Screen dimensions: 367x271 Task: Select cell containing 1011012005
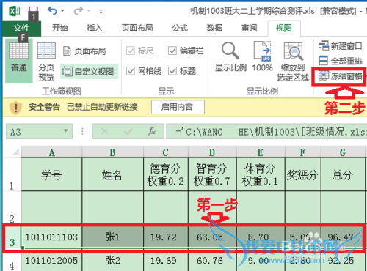(x=51, y=261)
